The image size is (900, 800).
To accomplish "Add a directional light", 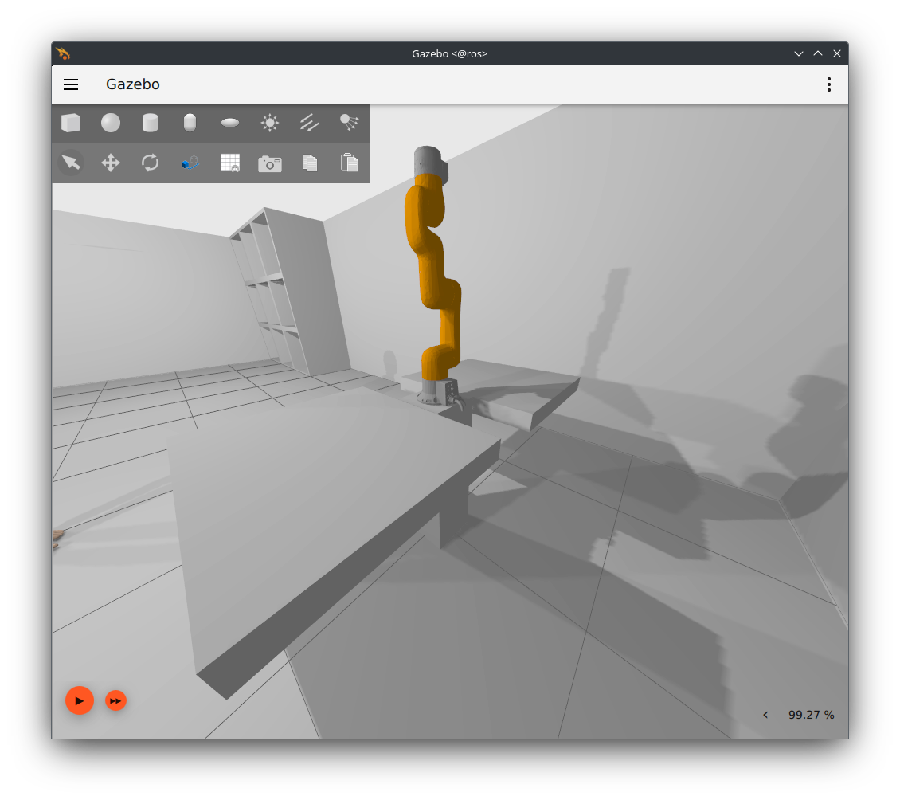I will tap(310, 123).
